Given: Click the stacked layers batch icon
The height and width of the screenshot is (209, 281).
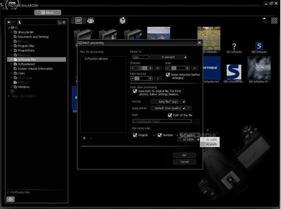Looking at the screenshot, I should [122, 21].
